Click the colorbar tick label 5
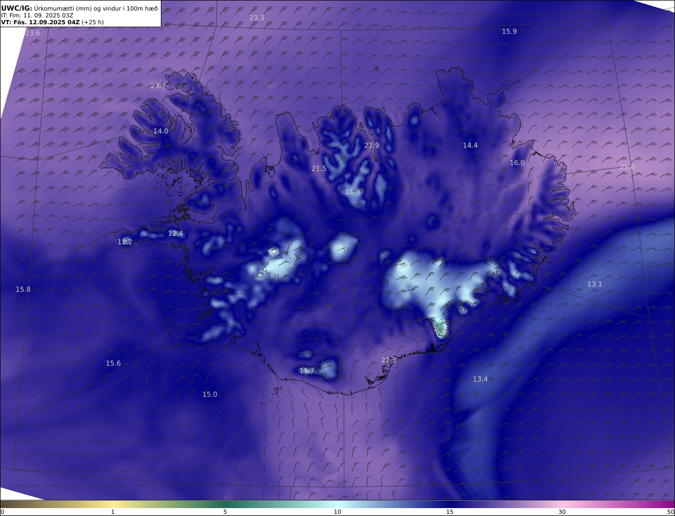This screenshot has width=675, height=516. (225, 512)
